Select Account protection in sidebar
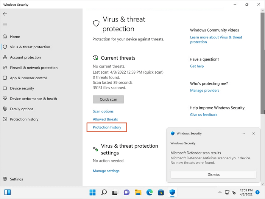This screenshot has height=199, width=265. tap(25, 57)
